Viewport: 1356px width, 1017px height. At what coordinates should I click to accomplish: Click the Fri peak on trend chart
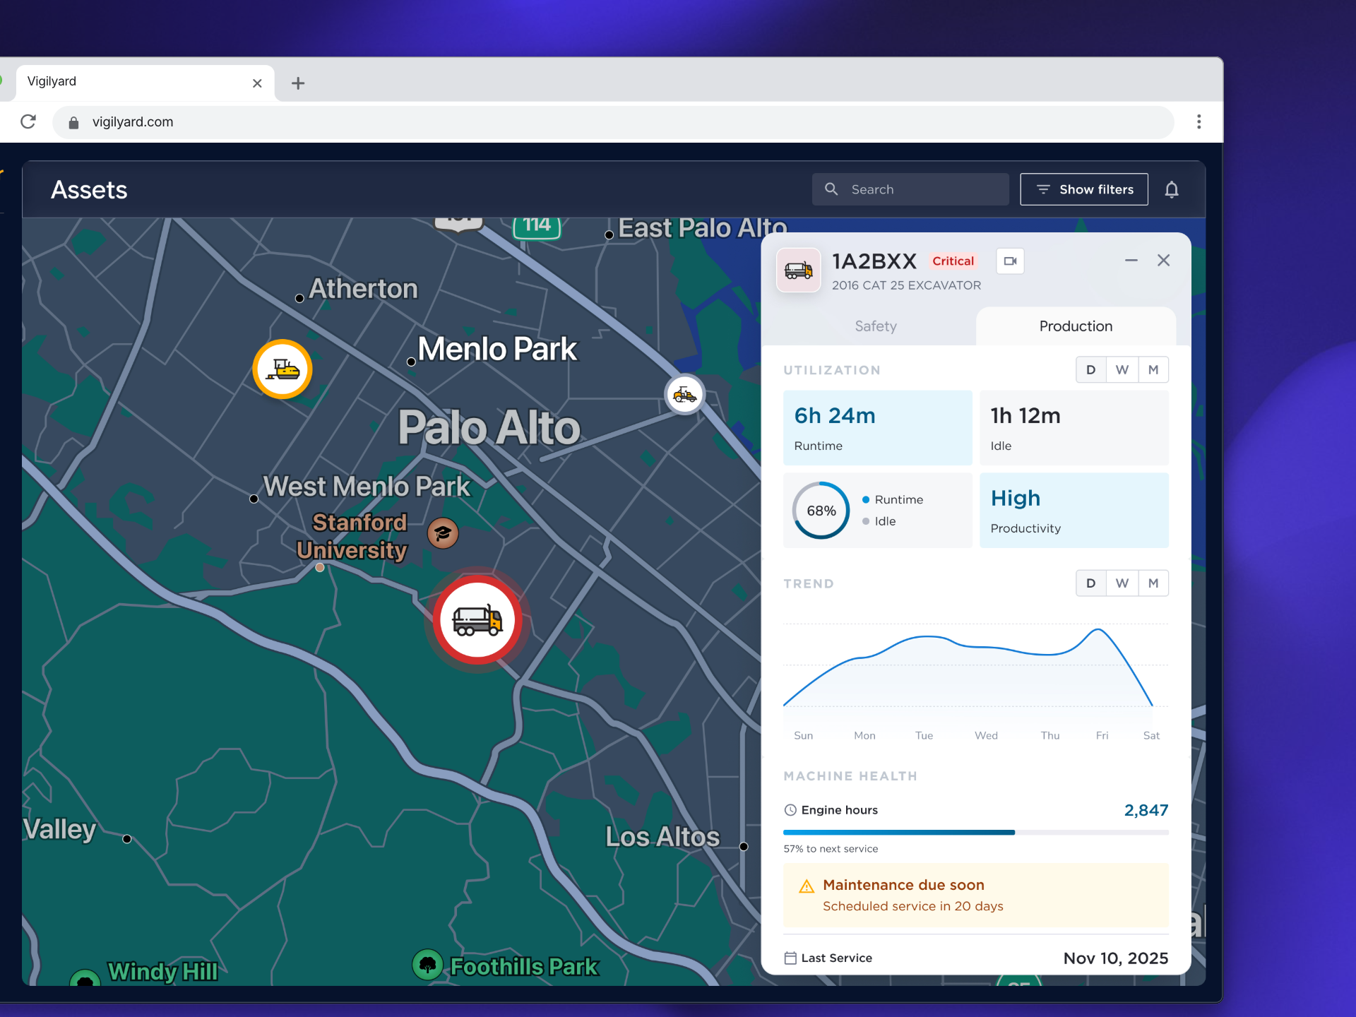pyautogui.click(x=1098, y=629)
